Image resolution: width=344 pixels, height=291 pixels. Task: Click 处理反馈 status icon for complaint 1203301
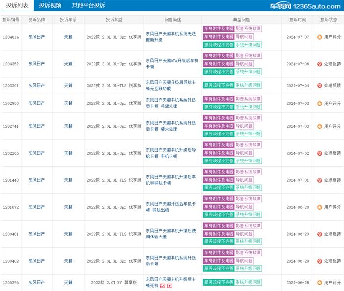click(x=319, y=86)
